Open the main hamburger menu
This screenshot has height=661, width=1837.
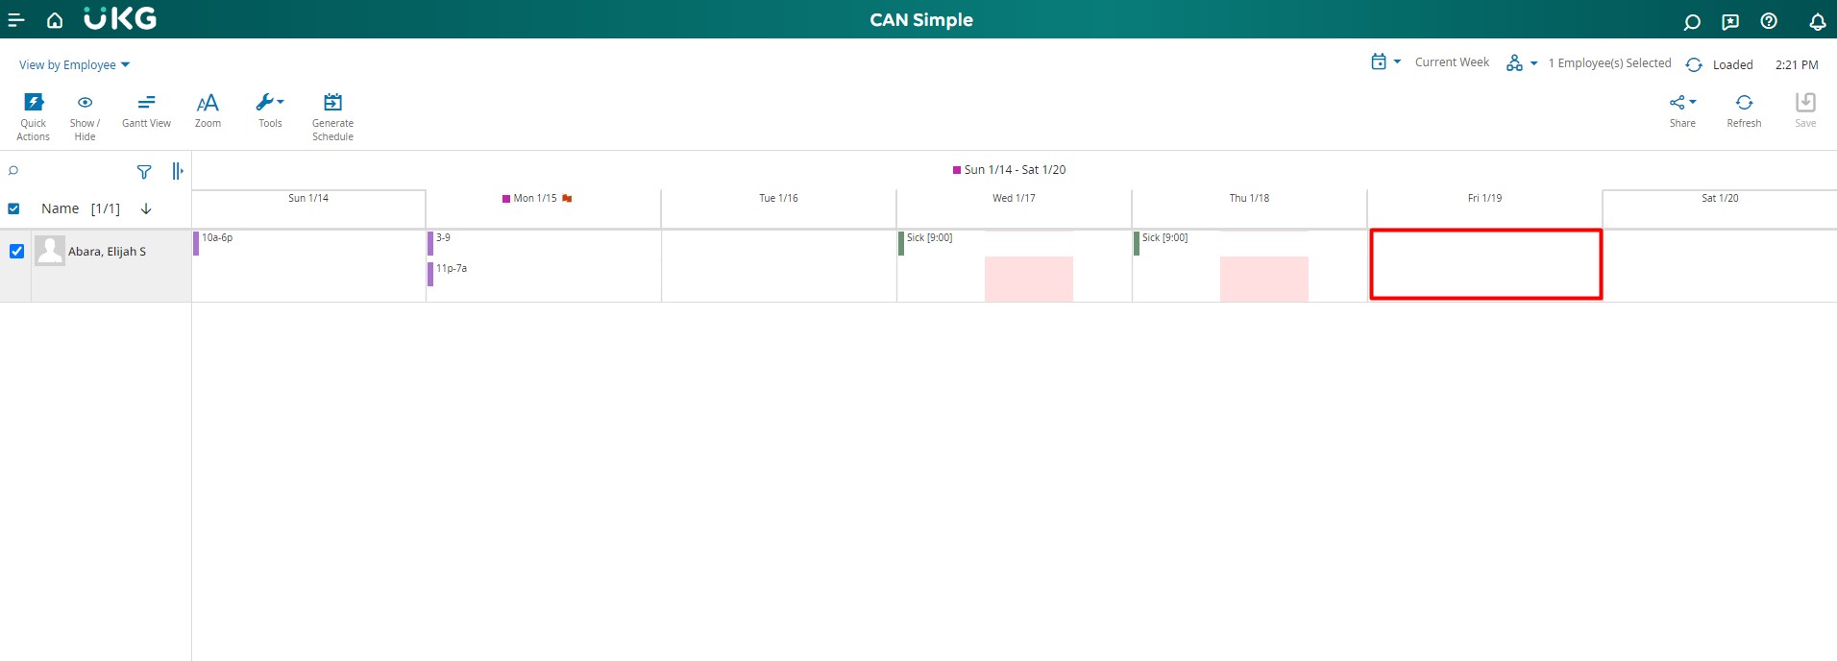click(x=16, y=20)
